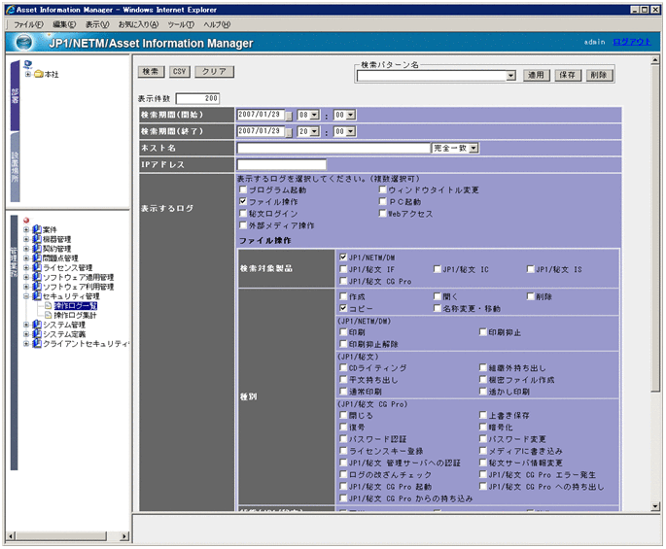The height and width of the screenshot is (549, 666).
Task: Enable the 外部メディア操作 checkbox
Action: [243, 225]
